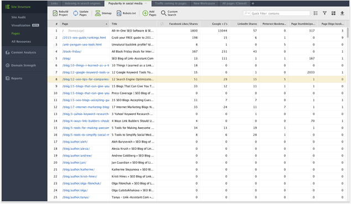Image resolution: width=351 pixels, height=204 pixels.
Task: Open the Quick Filter search options dropdown
Action: pyautogui.click(x=247, y=13)
